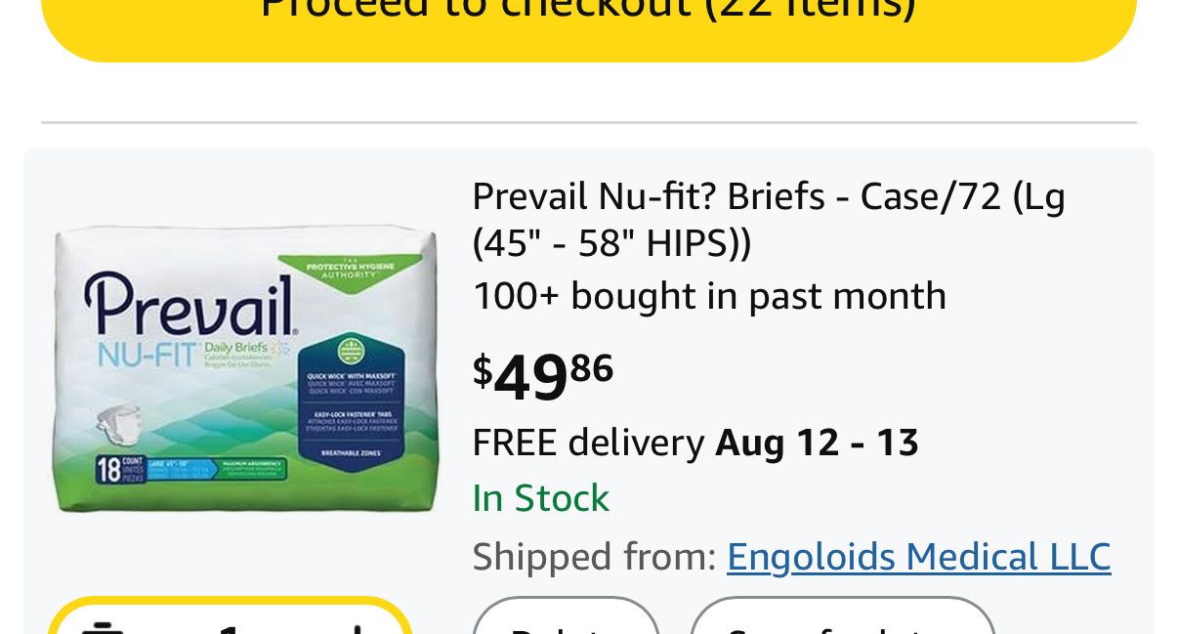Click the blue feature panel on the package
The width and height of the screenshot is (1178, 634).
click(352, 401)
